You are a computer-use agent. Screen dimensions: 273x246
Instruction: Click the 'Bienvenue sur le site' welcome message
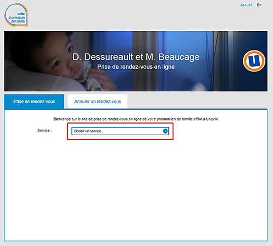[x=136, y=119]
